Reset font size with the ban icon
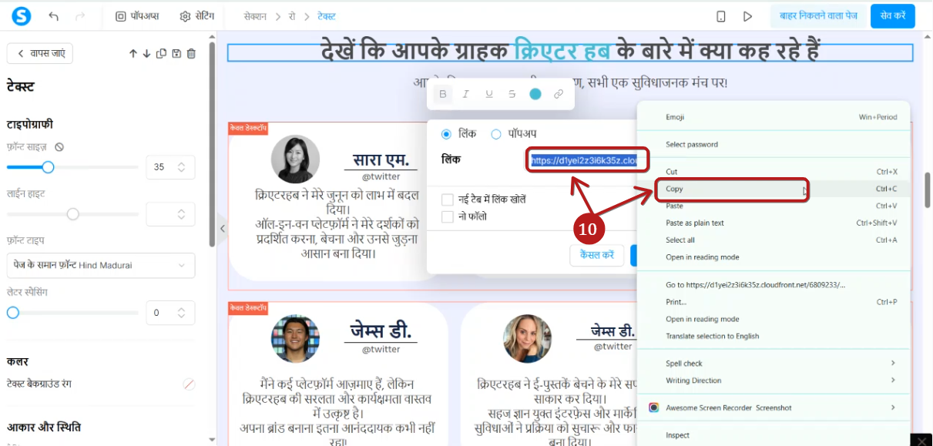This screenshot has width=933, height=446. coord(59,146)
